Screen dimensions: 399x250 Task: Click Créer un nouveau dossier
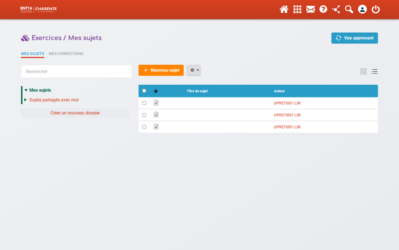click(x=75, y=113)
